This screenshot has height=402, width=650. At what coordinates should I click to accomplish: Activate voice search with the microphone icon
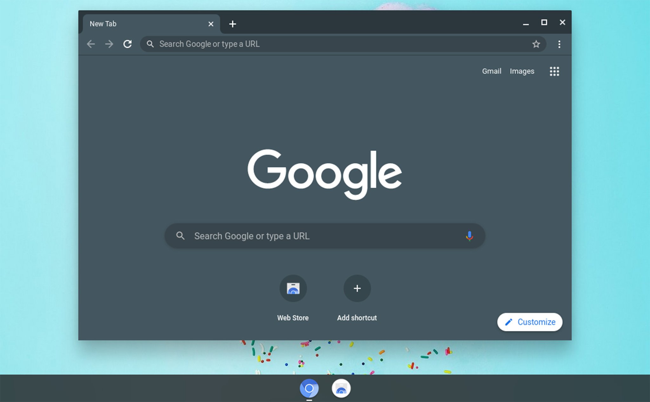(469, 236)
